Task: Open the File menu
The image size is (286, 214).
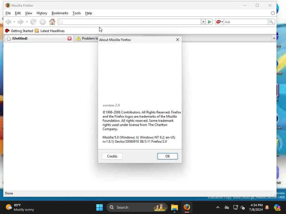Action: [8, 13]
